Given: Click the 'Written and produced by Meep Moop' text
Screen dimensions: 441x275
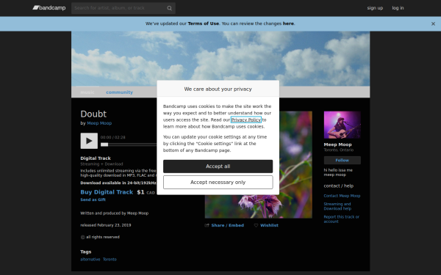Looking at the screenshot, I should (114, 213).
